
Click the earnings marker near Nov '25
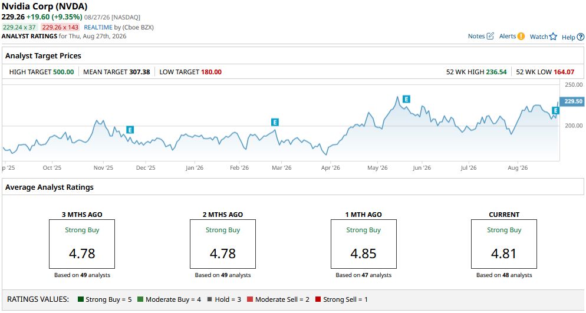pyautogui.click(x=130, y=130)
